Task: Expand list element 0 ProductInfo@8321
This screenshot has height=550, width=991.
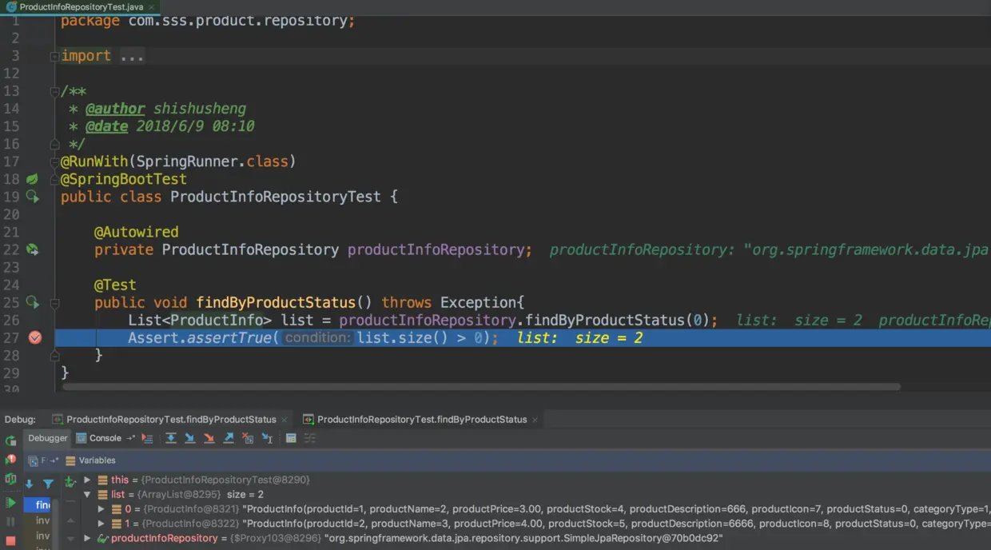Action: [x=101, y=509]
